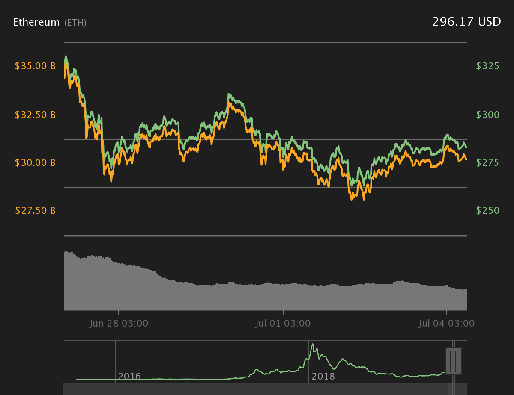Image resolution: width=514 pixels, height=395 pixels.
Task: Click the 2016 marker in navigator
Action: 129,377
